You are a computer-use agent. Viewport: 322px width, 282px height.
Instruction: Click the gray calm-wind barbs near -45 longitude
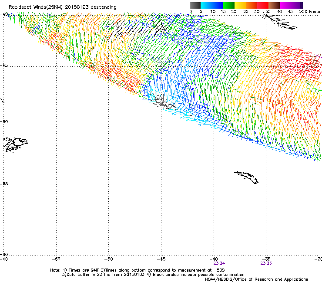(164, 102)
